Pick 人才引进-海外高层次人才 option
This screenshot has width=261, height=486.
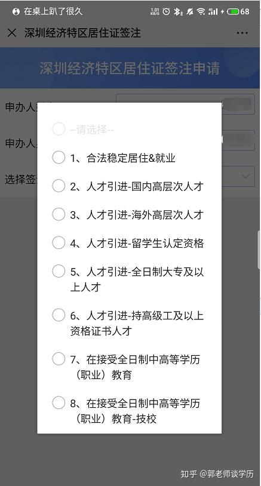129,214
